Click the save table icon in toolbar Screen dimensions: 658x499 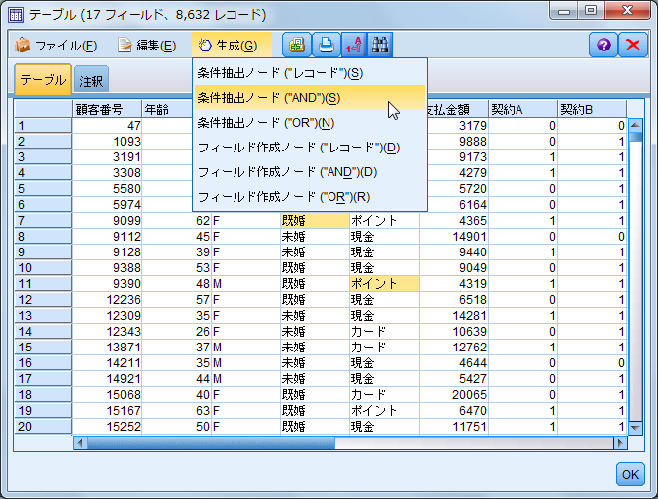tap(297, 45)
